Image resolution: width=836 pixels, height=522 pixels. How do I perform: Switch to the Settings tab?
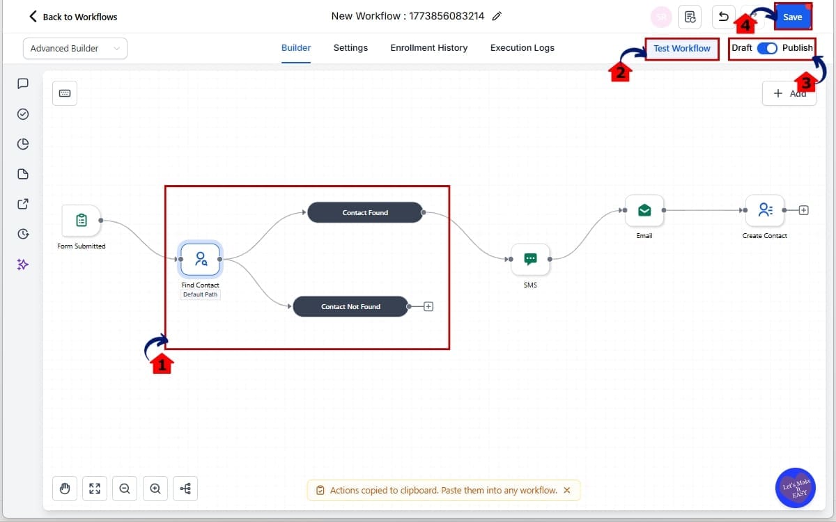tap(350, 48)
